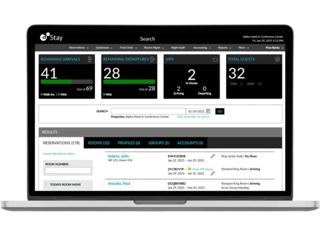The height and width of the screenshot is (241, 321).
Task: Click the VIPs crown icon
Action: [215, 59]
